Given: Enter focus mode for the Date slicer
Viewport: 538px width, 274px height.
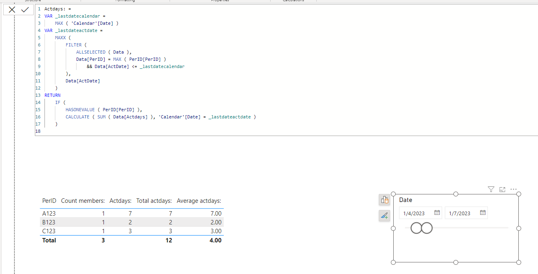Looking at the screenshot, I should click(502, 189).
